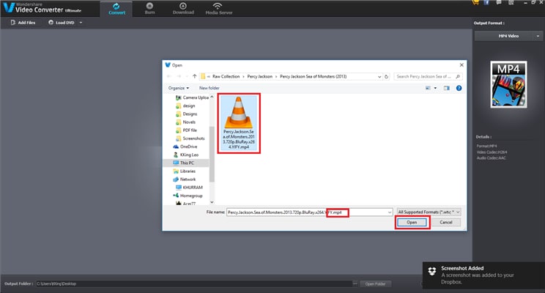Screen dimensions: 545x293
Task: Click the Forward arrow in the dialog
Action: pyautogui.click(x=179, y=76)
